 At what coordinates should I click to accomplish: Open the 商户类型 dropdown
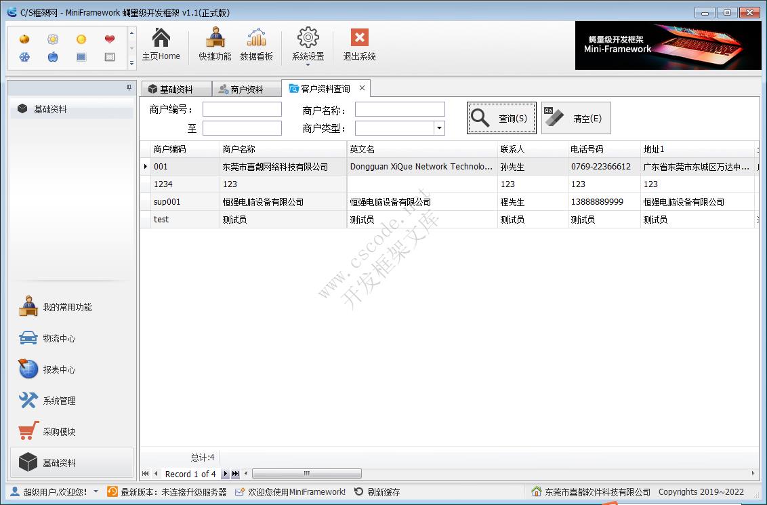point(439,128)
